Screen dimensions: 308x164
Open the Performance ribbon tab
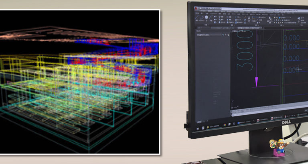265,15
